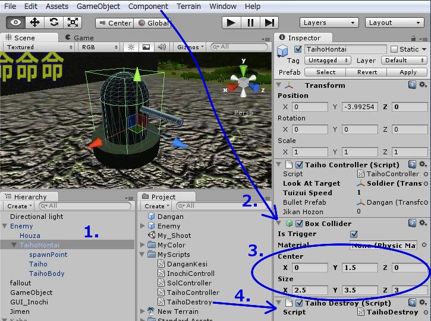431x321 pixels.
Task: Open the Gizmos menu
Action: pyautogui.click(x=190, y=47)
